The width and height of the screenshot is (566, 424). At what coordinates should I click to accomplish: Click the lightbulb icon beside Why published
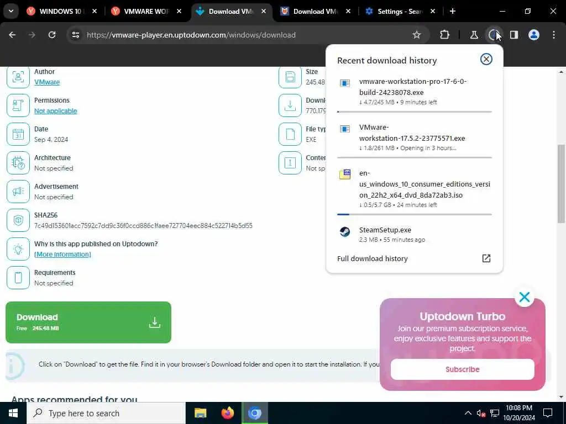18,249
